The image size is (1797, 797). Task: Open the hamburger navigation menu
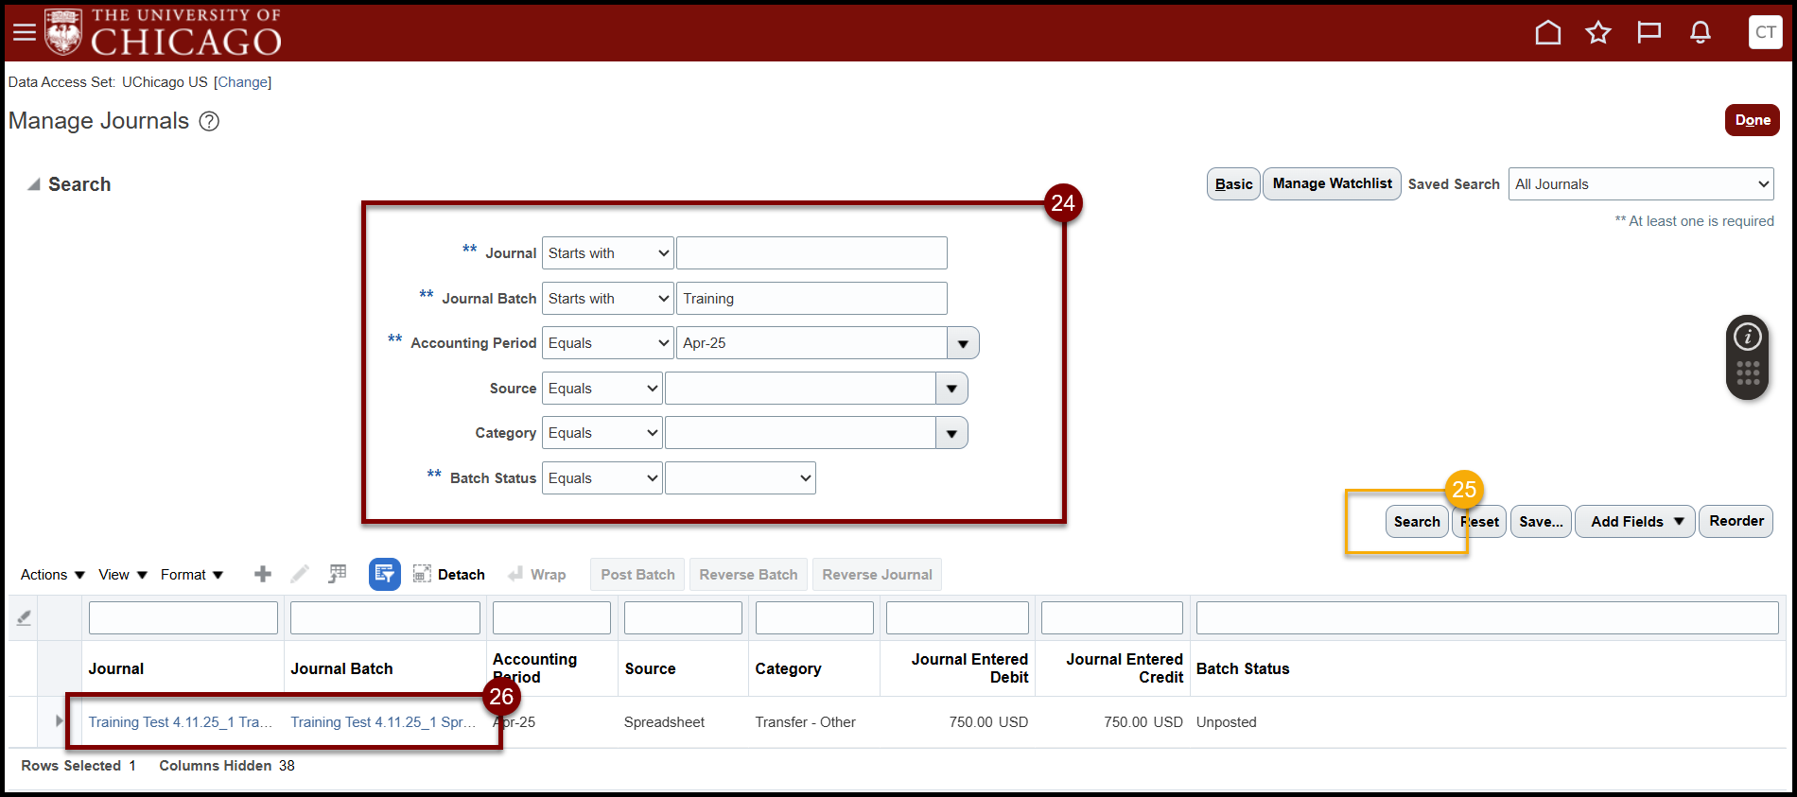[x=25, y=33]
